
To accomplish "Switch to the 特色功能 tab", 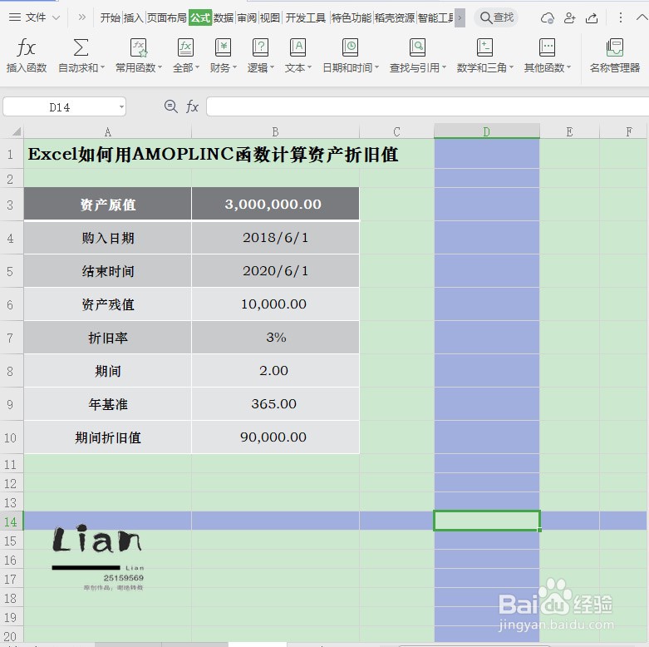I will click(352, 17).
